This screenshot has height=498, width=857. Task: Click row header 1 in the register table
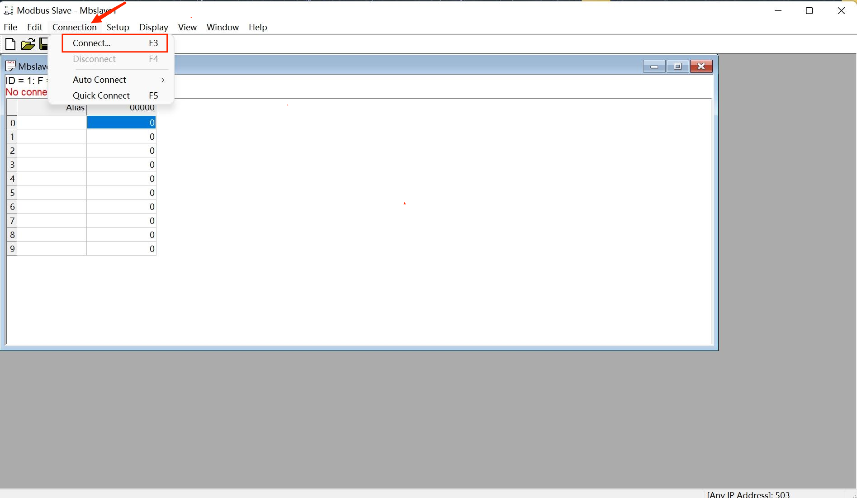point(12,137)
